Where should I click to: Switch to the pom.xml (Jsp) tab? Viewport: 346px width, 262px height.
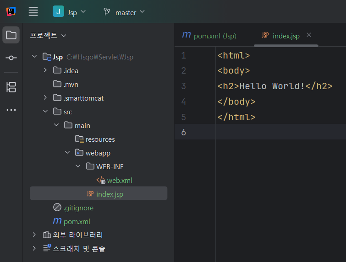point(209,35)
